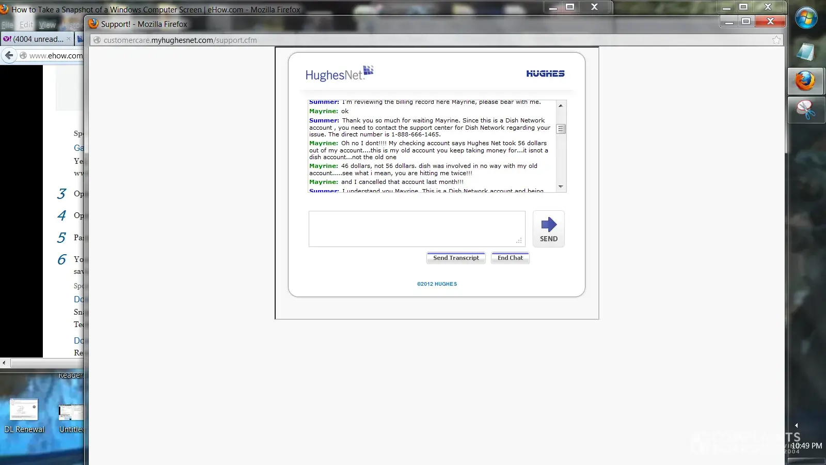Click 'and I cancelled that account last month!!!'
This screenshot has width=826, height=465.
(402, 182)
